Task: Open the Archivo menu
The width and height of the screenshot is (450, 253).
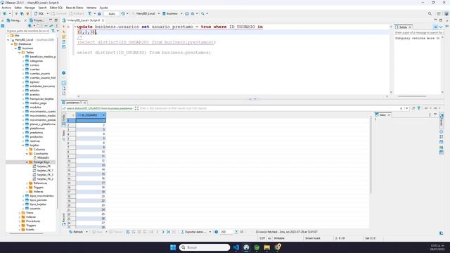Action: click(x=6, y=8)
